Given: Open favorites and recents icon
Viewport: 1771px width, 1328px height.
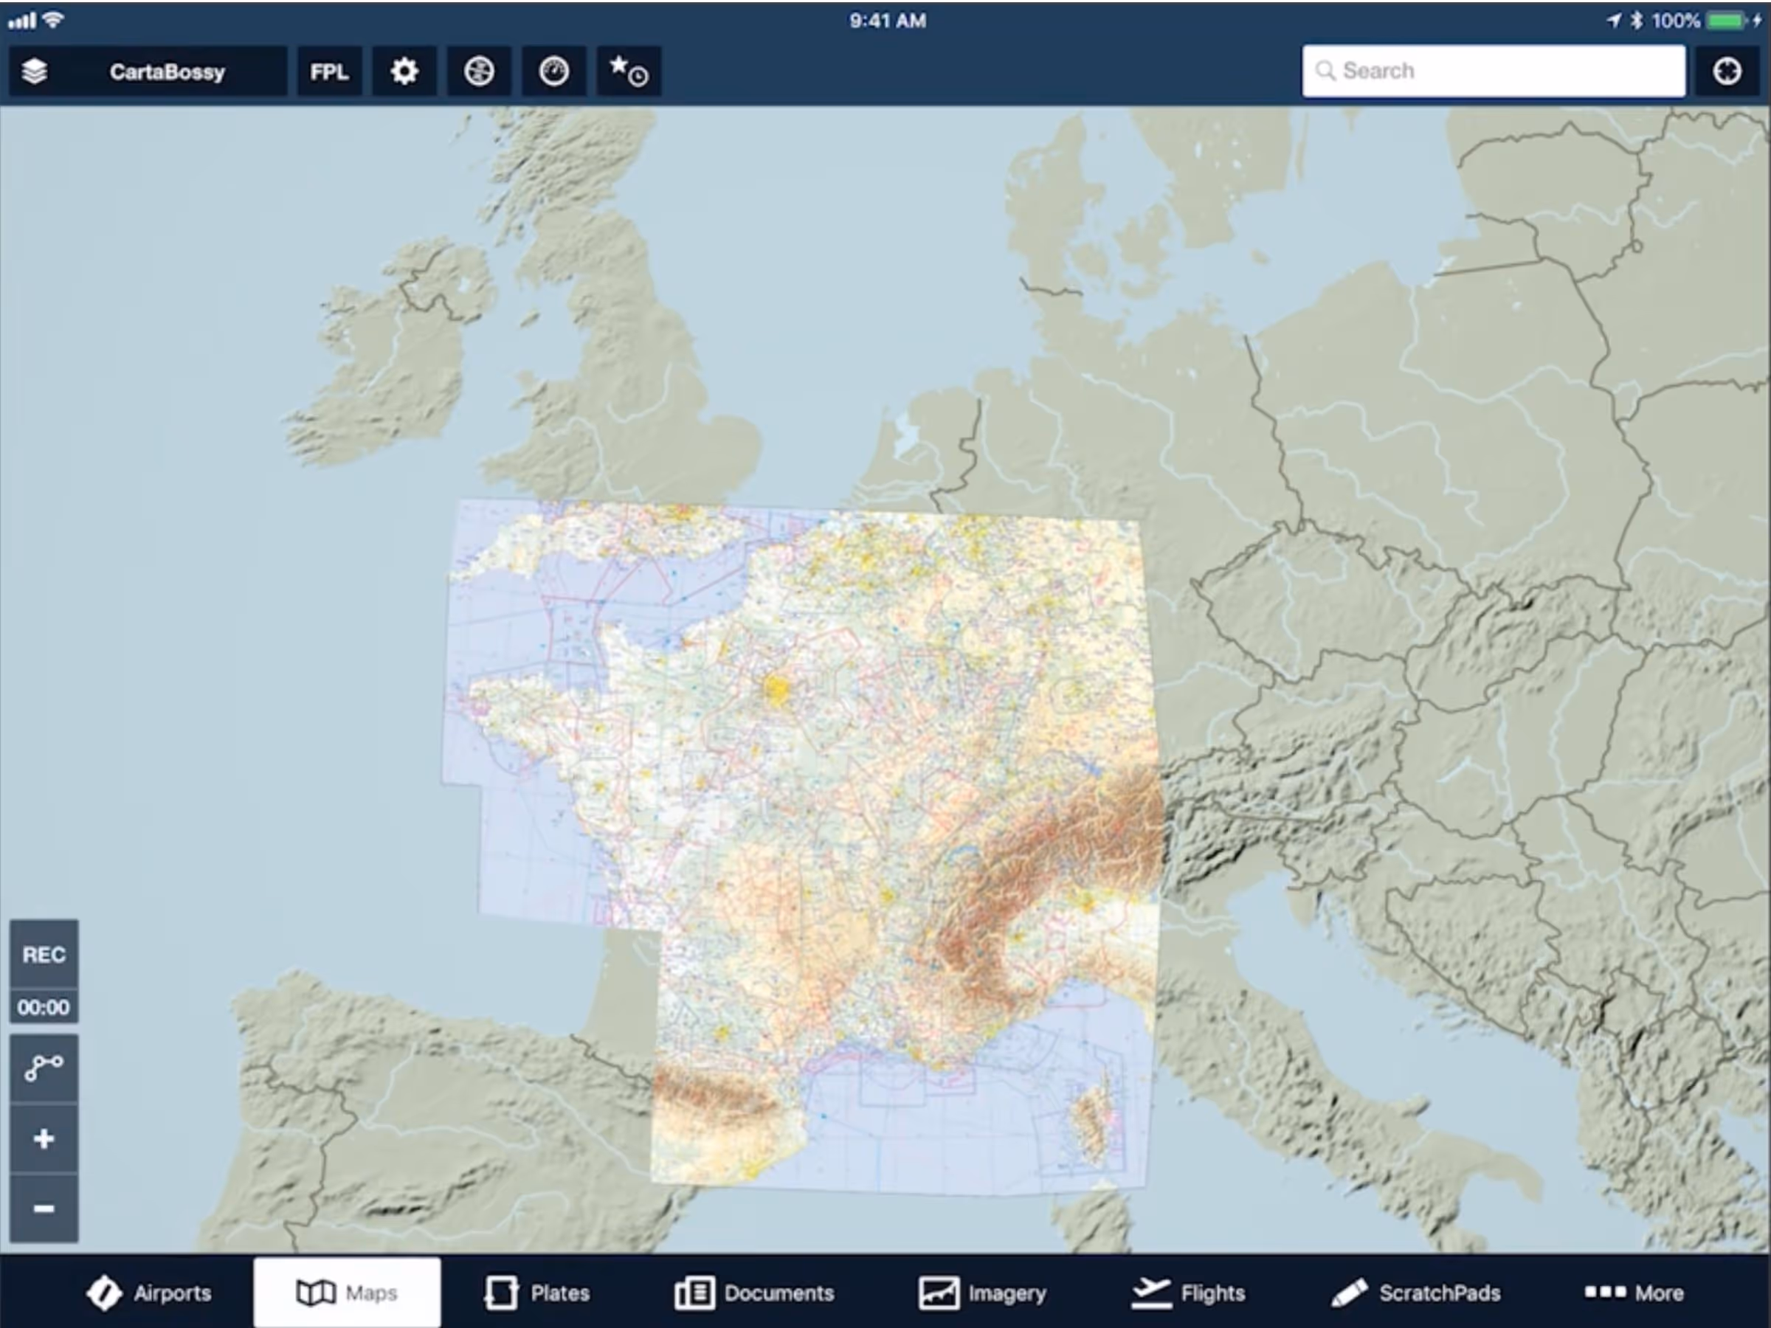Looking at the screenshot, I should point(629,72).
